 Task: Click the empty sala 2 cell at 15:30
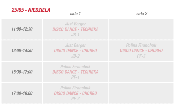tap(141, 72)
